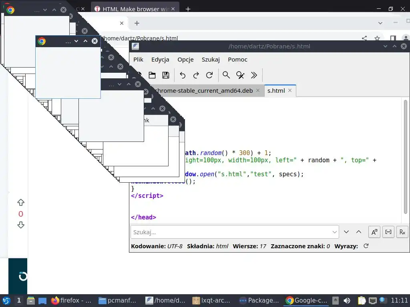
Task: Open the Chrome side panel icon
Action: 393,39
